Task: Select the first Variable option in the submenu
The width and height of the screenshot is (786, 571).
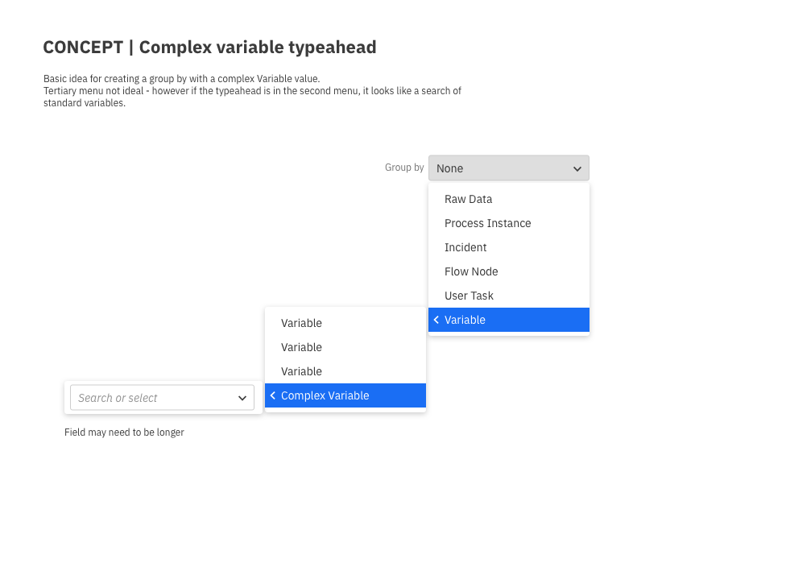Action: tap(301, 323)
